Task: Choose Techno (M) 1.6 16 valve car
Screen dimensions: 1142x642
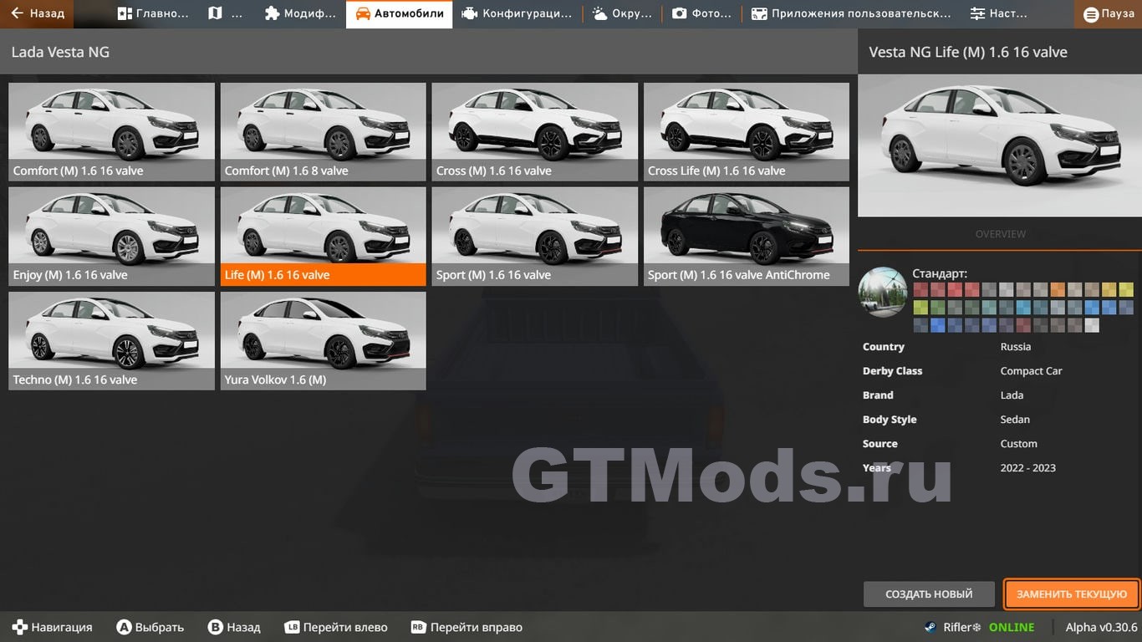Action: [x=111, y=340]
